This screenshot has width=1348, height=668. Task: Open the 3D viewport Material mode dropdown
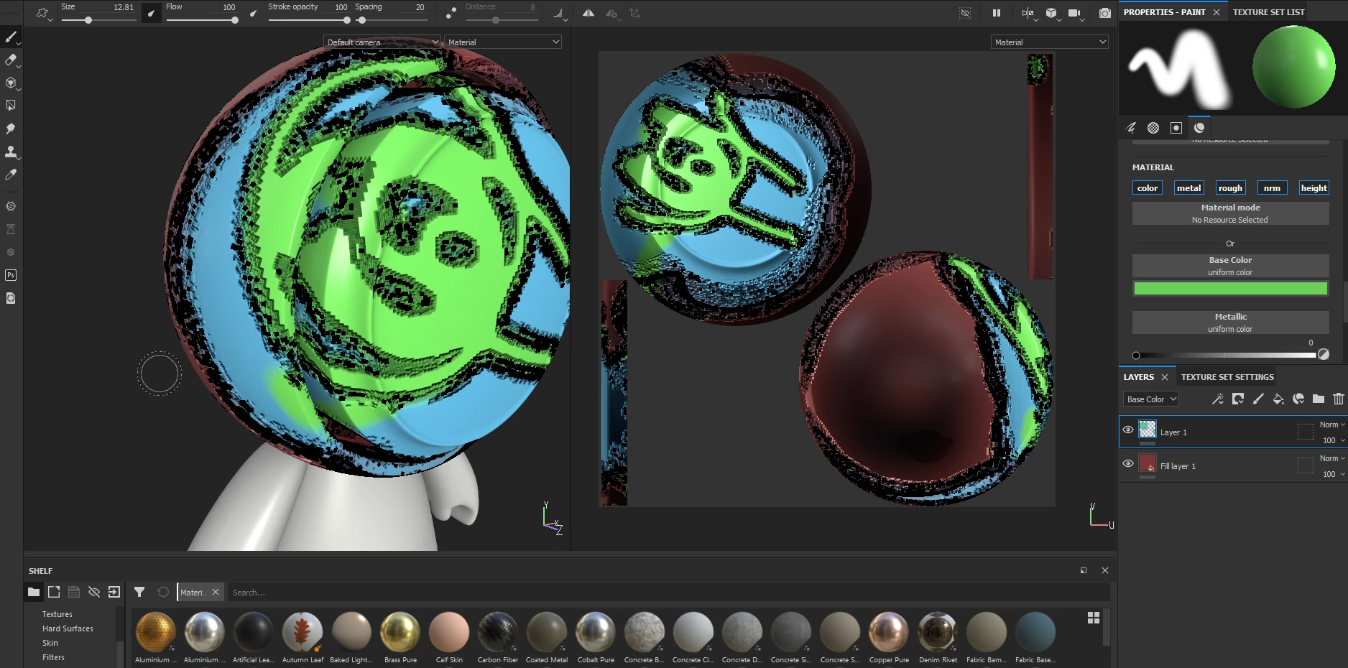tap(503, 42)
